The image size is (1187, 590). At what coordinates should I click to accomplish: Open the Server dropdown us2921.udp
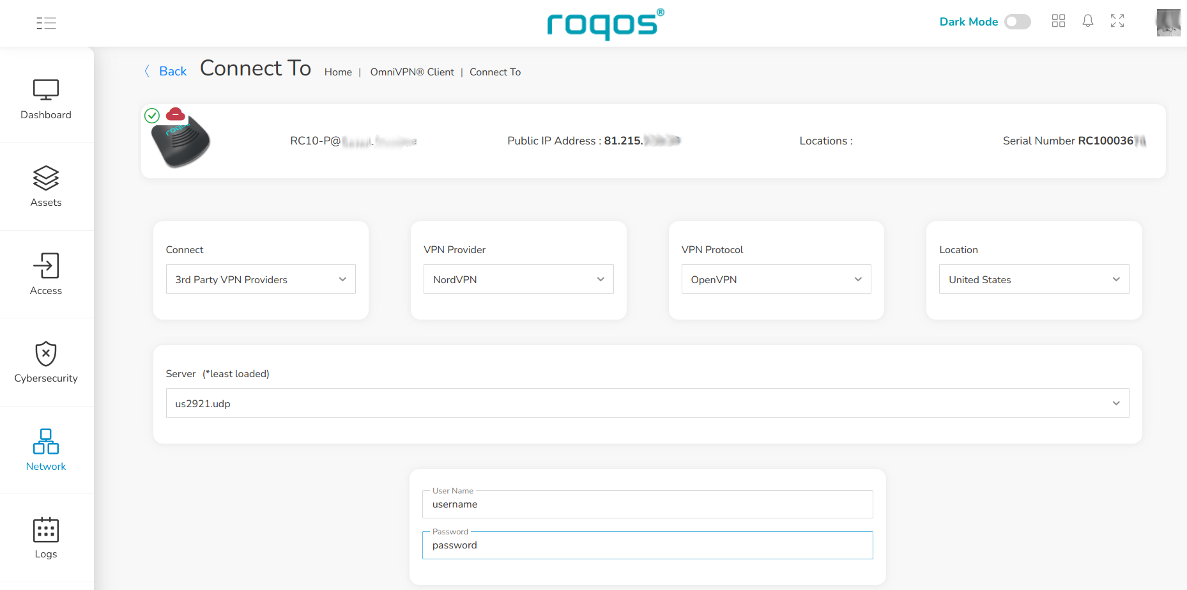pyautogui.click(x=648, y=403)
